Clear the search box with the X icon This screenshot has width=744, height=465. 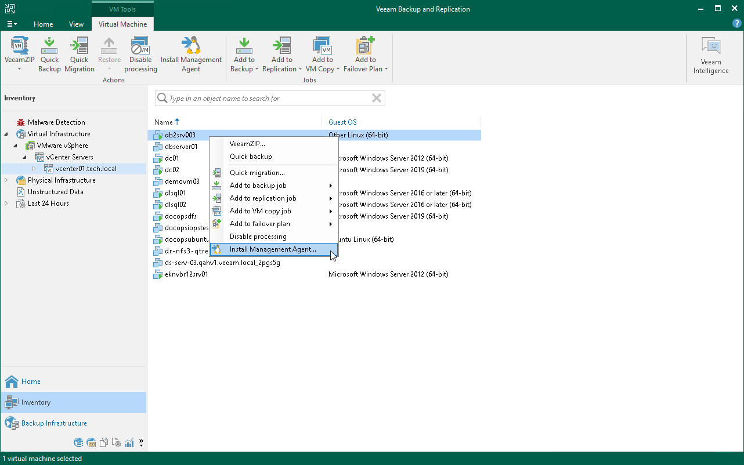point(377,98)
